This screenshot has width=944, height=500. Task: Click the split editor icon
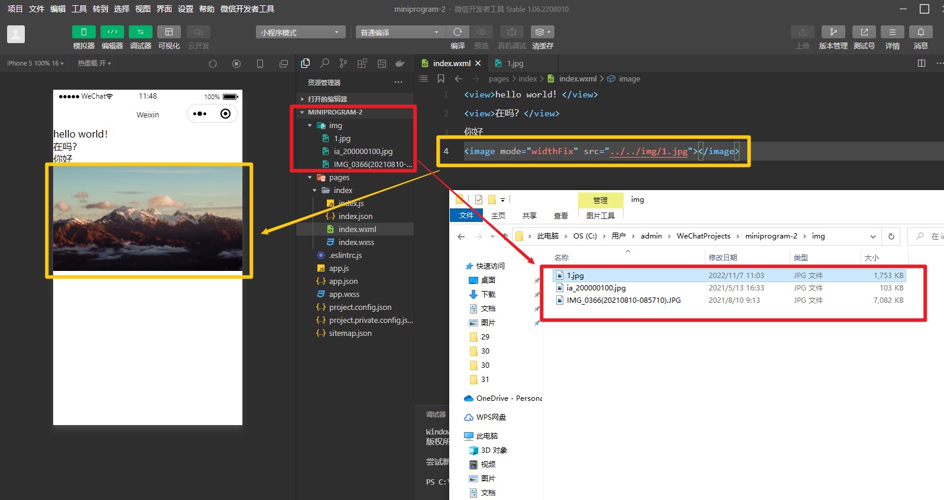pyautogui.click(x=921, y=63)
